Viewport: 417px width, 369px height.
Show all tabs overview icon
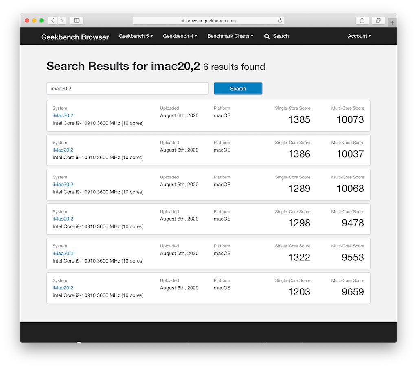(x=378, y=20)
